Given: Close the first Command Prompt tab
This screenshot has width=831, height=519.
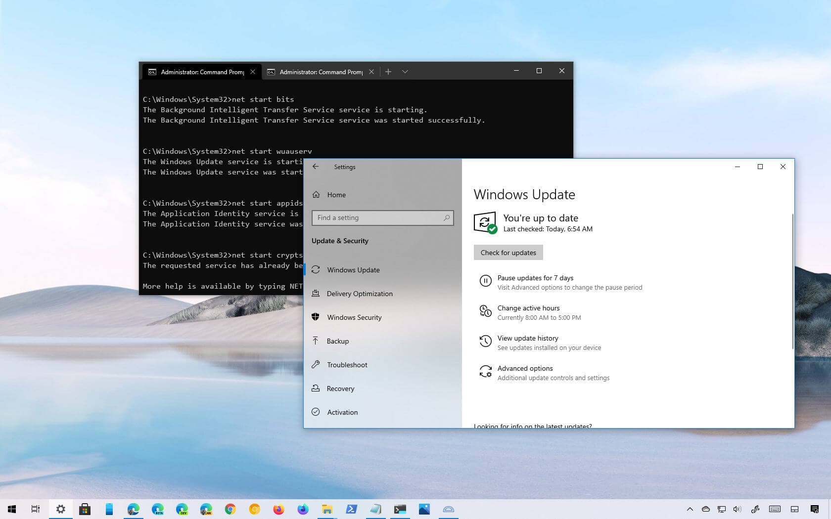Looking at the screenshot, I should tap(253, 72).
